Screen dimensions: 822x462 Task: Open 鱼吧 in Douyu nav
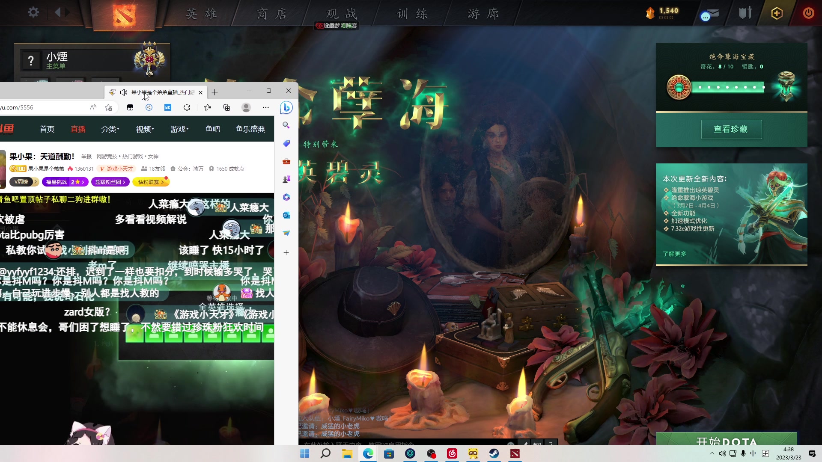pos(213,129)
